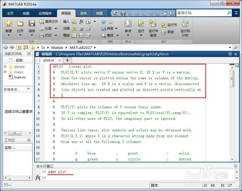This screenshot has width=242, height=191.
Task: Click the insert section icon next to 插入
Action: pyautogui.click(x=74, y=21)
